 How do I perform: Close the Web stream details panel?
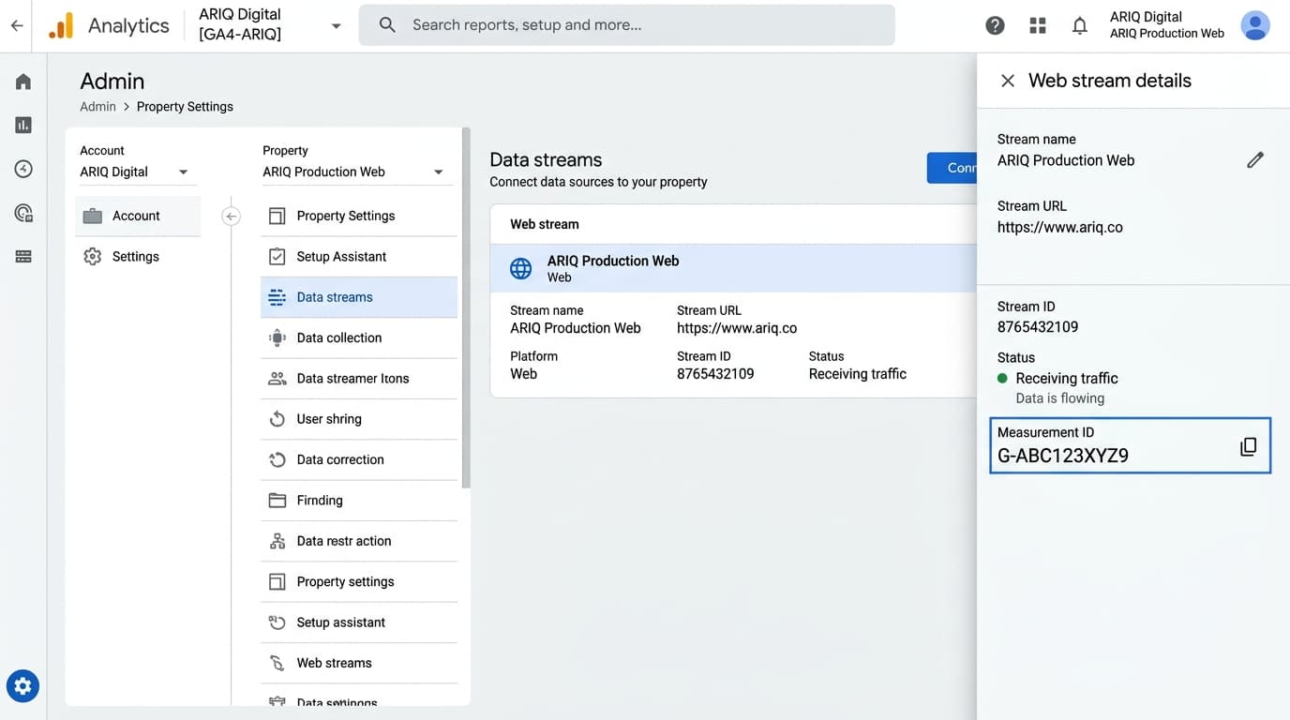point(1008,81)
